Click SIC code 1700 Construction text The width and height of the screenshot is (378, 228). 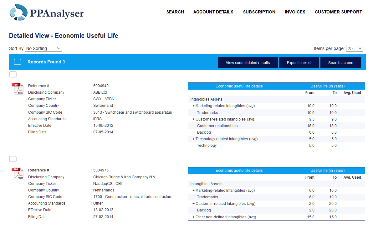pyautogui.click(x=133, y=197)
